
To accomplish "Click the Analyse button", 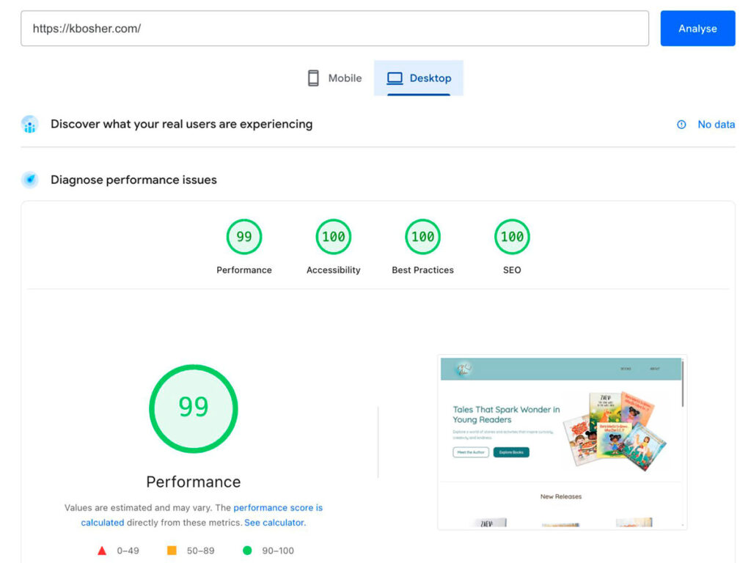I will click(x=697, y=29).
